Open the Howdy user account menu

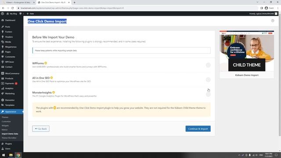pyautogui.click(x=263, y=14)
